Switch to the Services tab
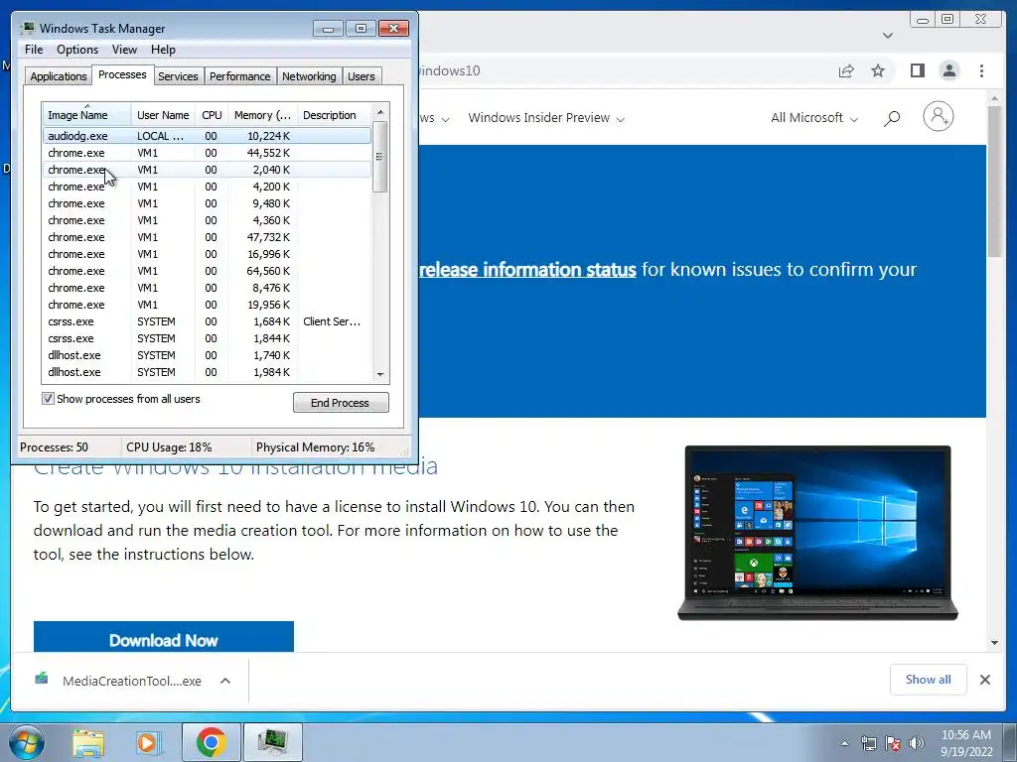1017x762 pixels. 178,76
